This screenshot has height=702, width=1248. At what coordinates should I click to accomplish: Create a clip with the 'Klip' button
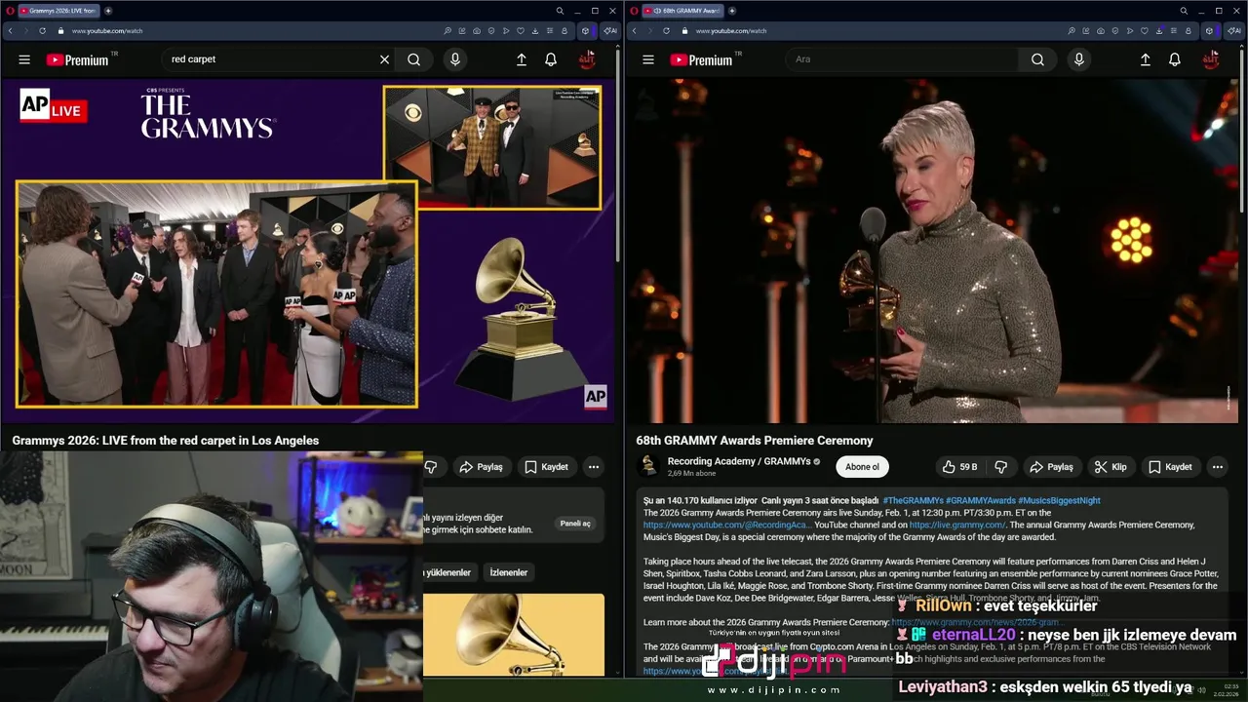(1111, 467)
